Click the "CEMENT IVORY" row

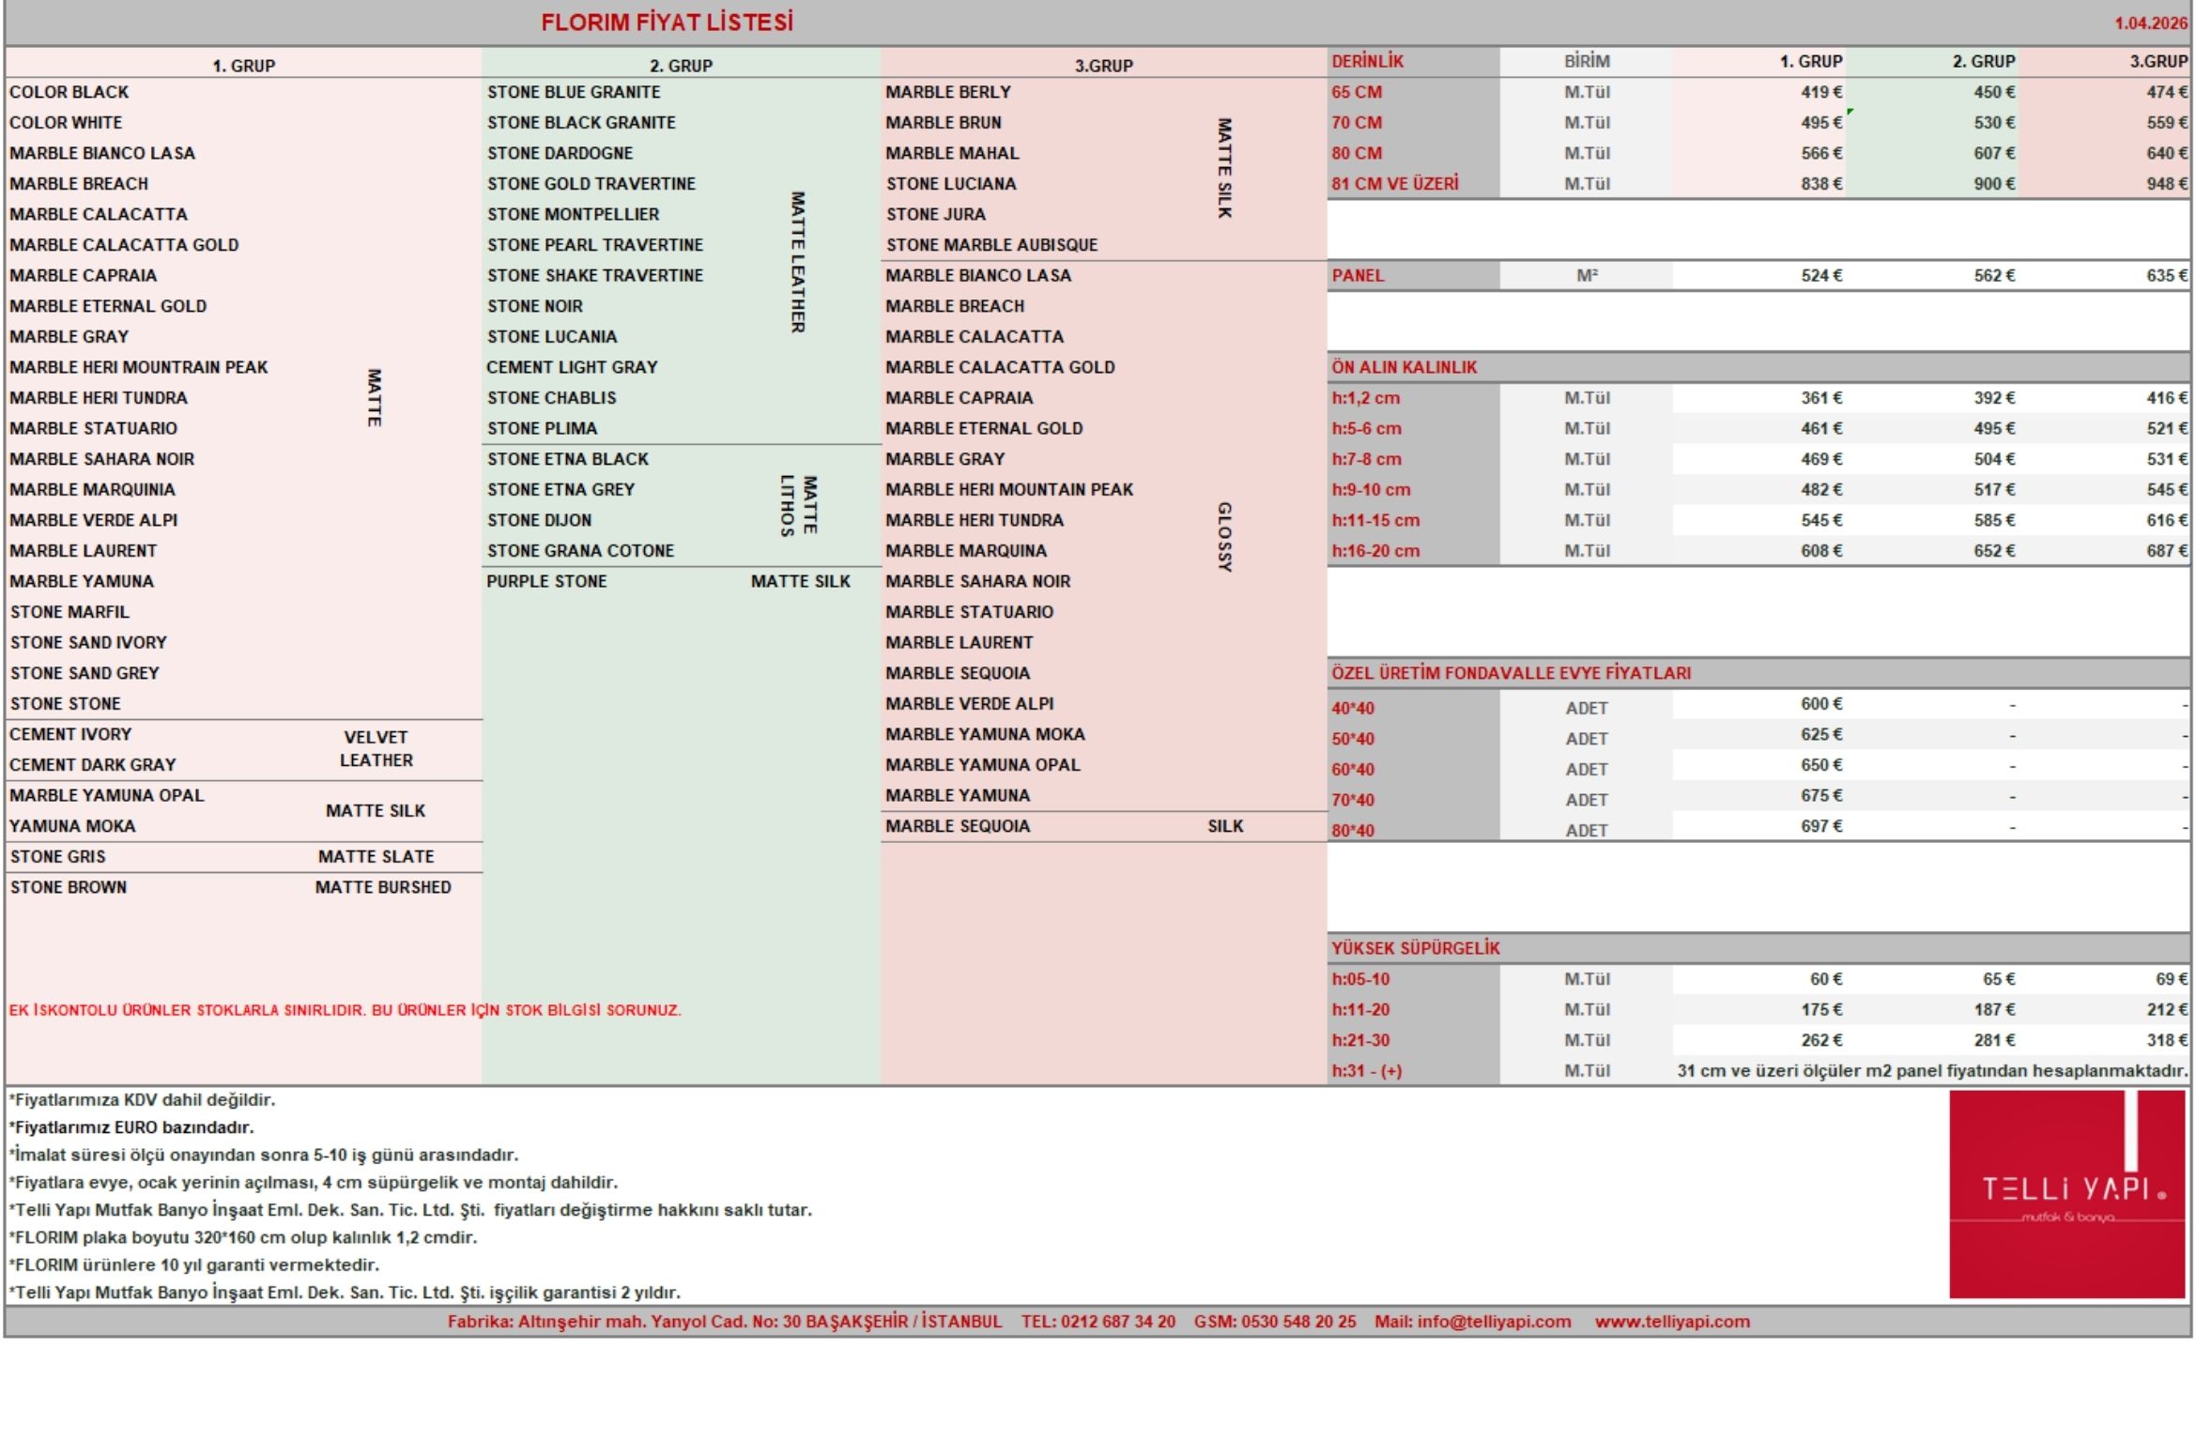coord(70,734)
